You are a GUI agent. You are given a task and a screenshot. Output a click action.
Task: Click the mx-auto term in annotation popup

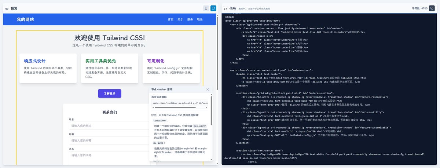(x=159, y=143)
